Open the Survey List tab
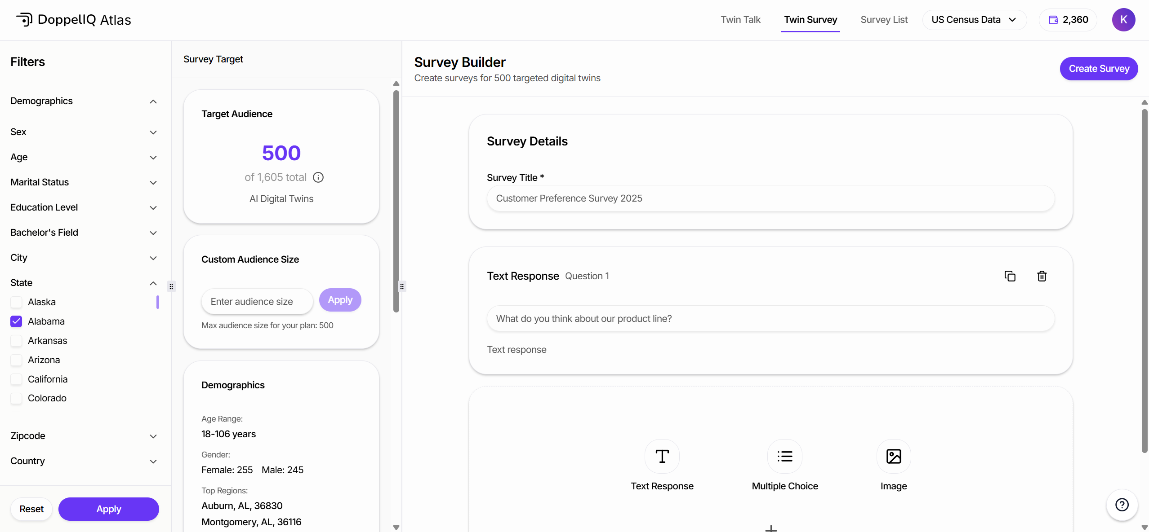 [x=883, y=20]
